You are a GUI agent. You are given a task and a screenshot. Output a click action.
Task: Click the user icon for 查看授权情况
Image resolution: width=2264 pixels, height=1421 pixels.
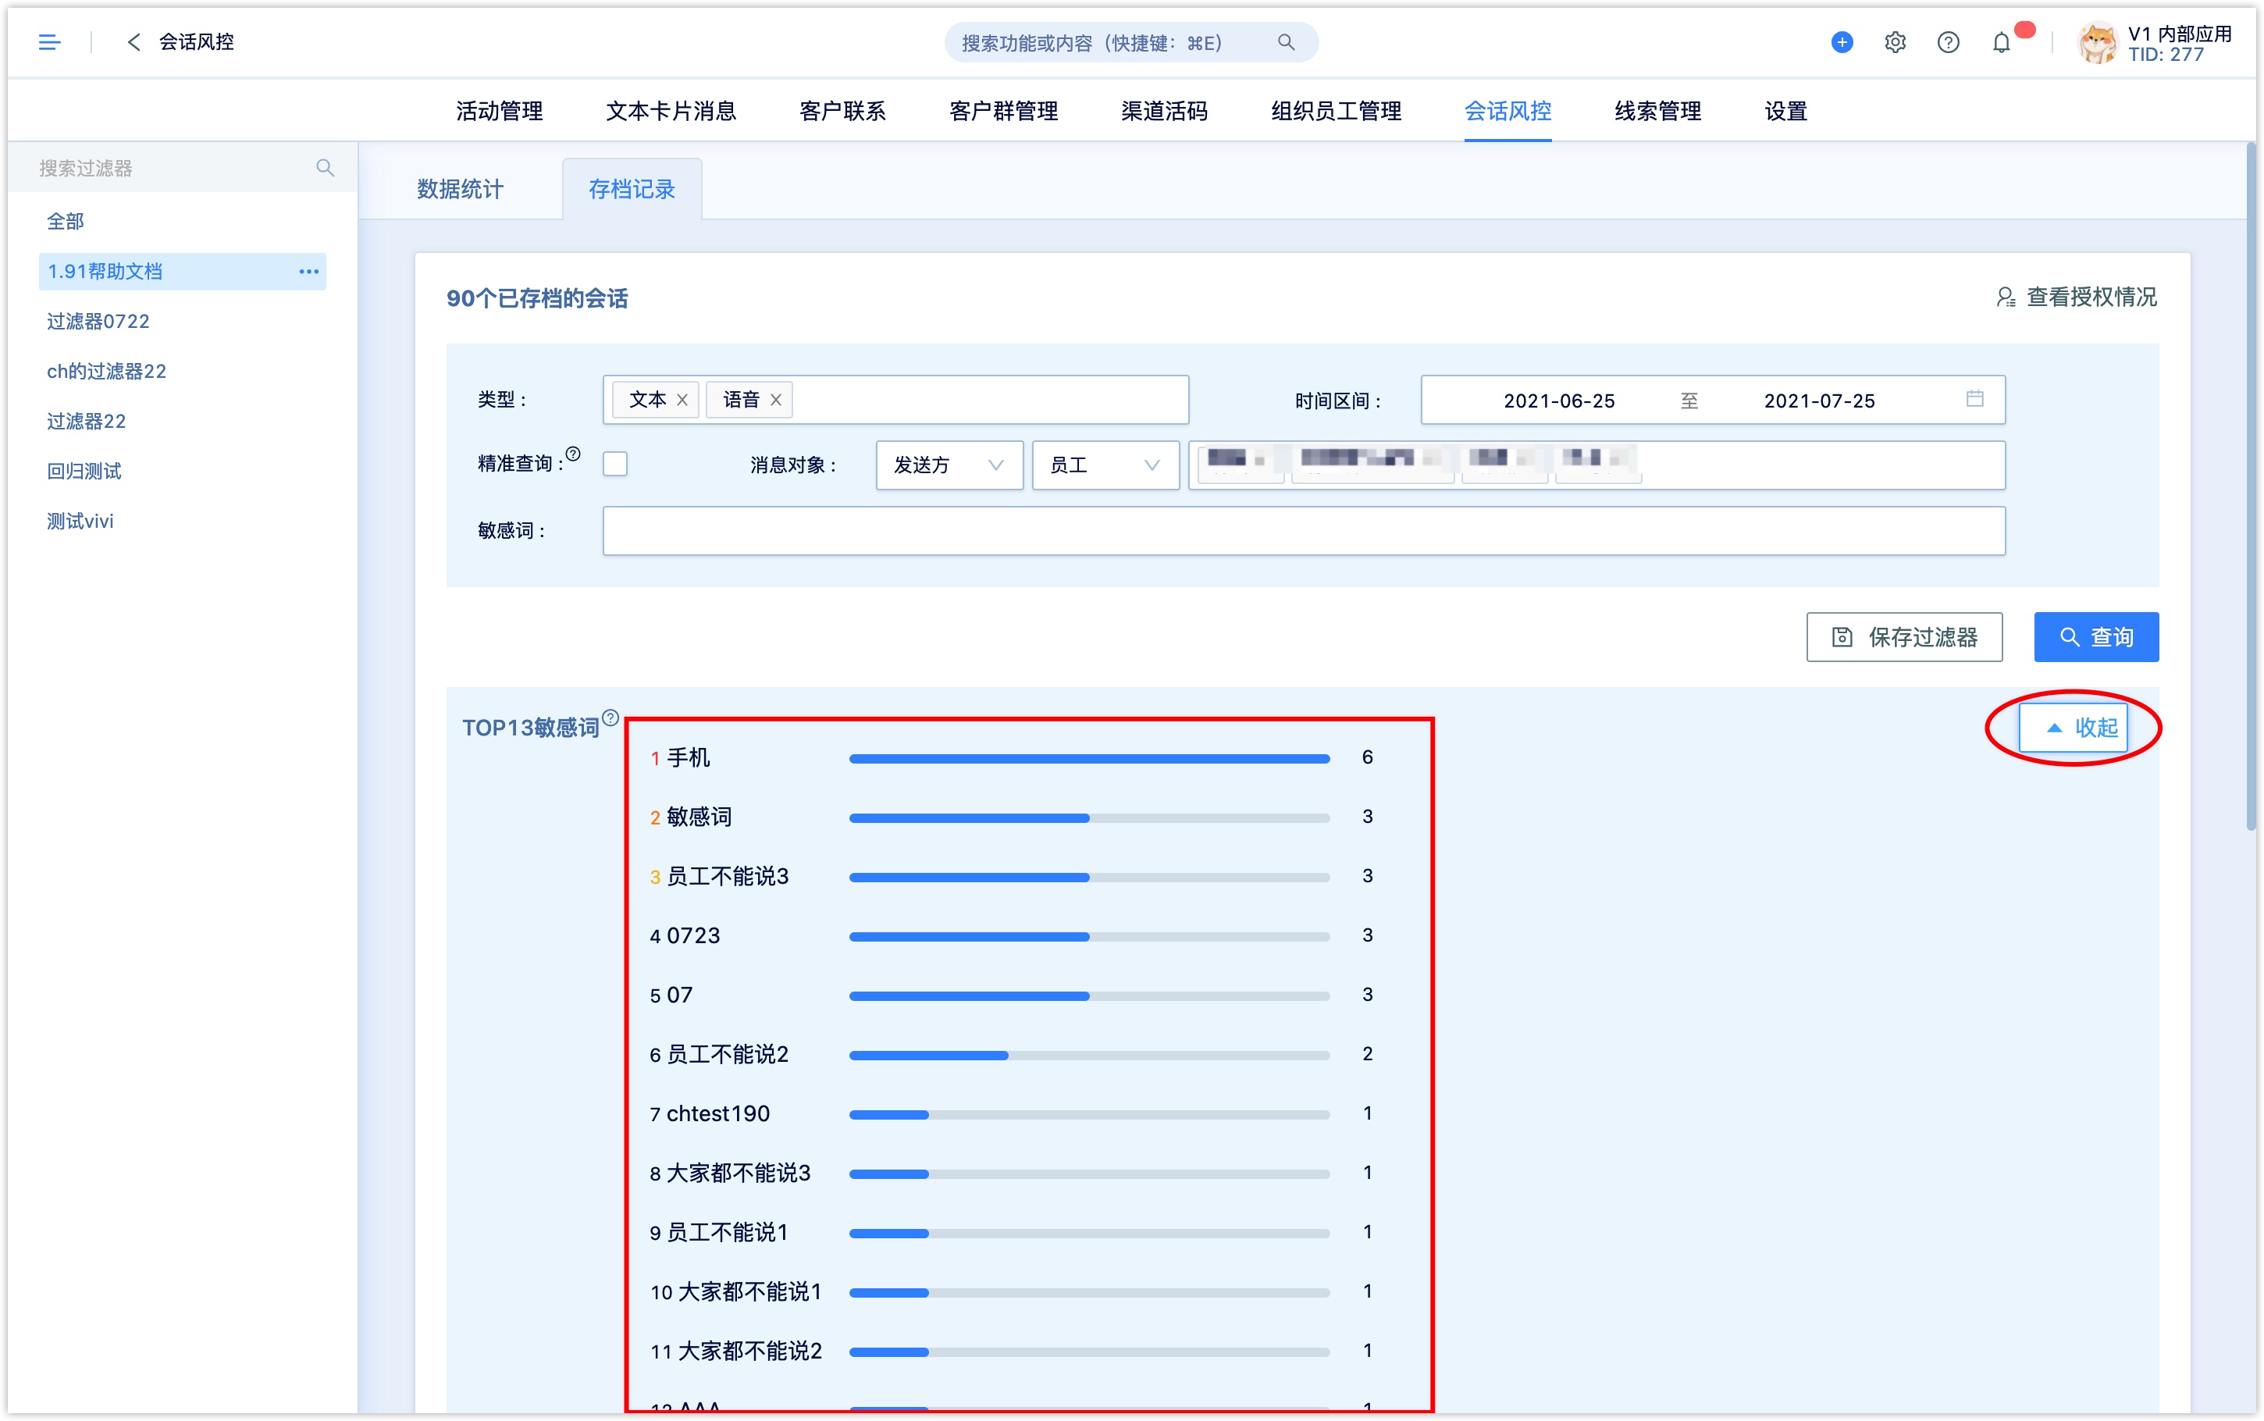tap(2006, 298)
